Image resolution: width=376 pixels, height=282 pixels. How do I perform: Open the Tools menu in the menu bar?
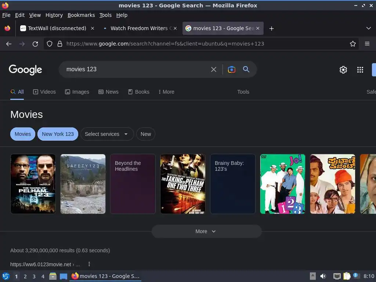[x=105, y=15]
